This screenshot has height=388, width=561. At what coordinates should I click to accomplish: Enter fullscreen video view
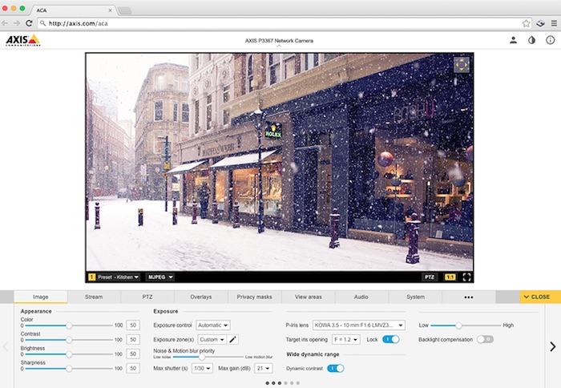pos(466,277)
